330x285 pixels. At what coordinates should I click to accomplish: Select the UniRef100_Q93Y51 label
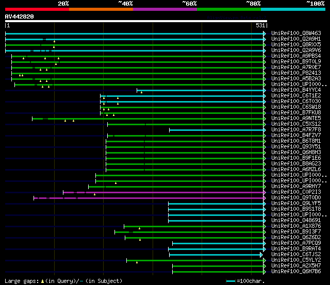(x=296, y=147)
